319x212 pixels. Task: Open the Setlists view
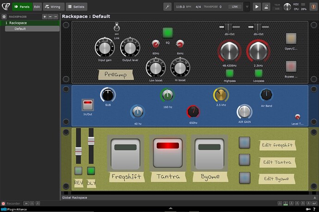point(76,7)
